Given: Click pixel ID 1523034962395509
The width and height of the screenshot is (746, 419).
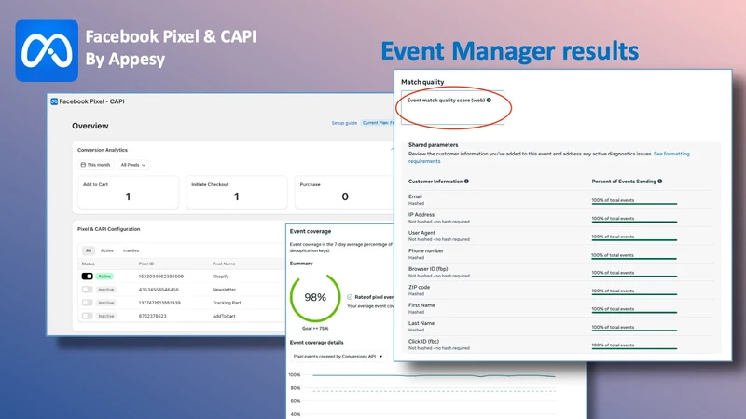Looking at the screenshot, I should pyautogui.click(x=160, y=277).
